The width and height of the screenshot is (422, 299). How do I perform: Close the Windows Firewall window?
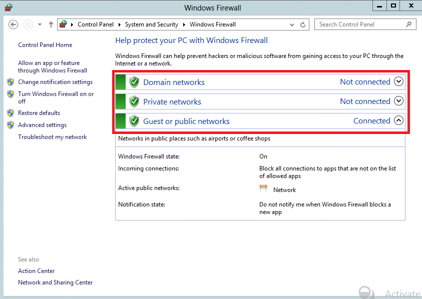(411, 6)
